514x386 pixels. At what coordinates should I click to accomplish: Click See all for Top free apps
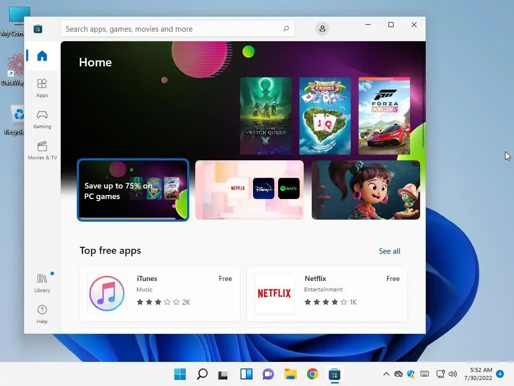[x=390, y=251]
